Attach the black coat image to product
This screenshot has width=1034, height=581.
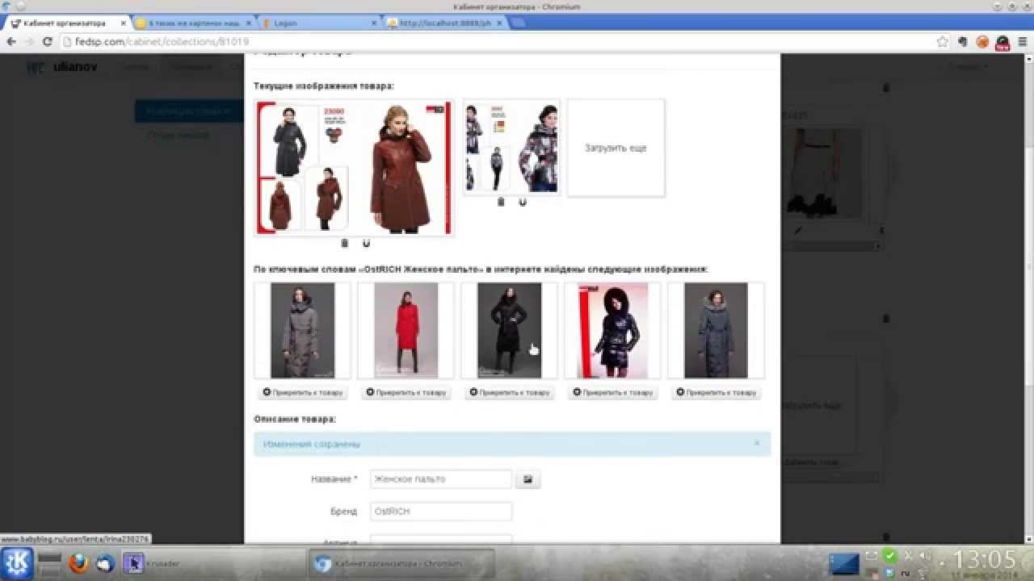click(x=510, y=393)
